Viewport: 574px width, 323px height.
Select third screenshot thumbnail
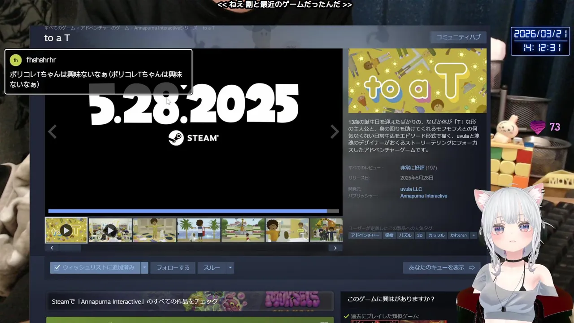tap(154, 230)
